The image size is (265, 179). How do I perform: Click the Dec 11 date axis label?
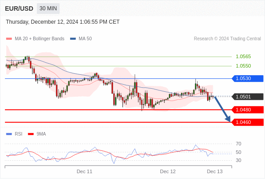coord(84,171)
